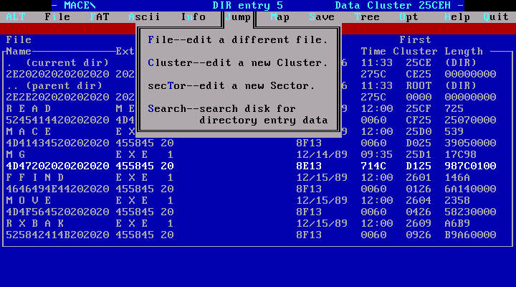Click the highlighted cluster hex D125
Viewport: 516px width, 287px height.
(x=419, y=166)
